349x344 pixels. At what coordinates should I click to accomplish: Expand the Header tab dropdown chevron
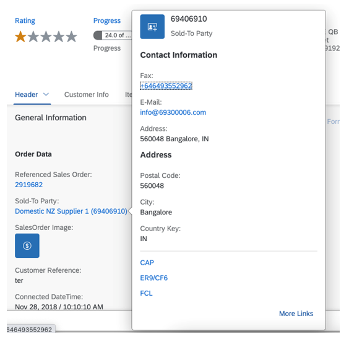coord(46,95)
